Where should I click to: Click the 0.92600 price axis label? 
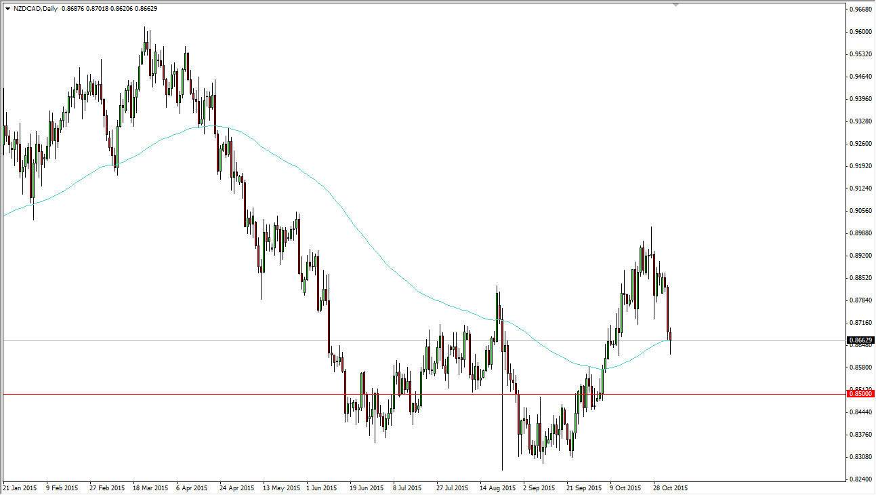coord(859,144)
